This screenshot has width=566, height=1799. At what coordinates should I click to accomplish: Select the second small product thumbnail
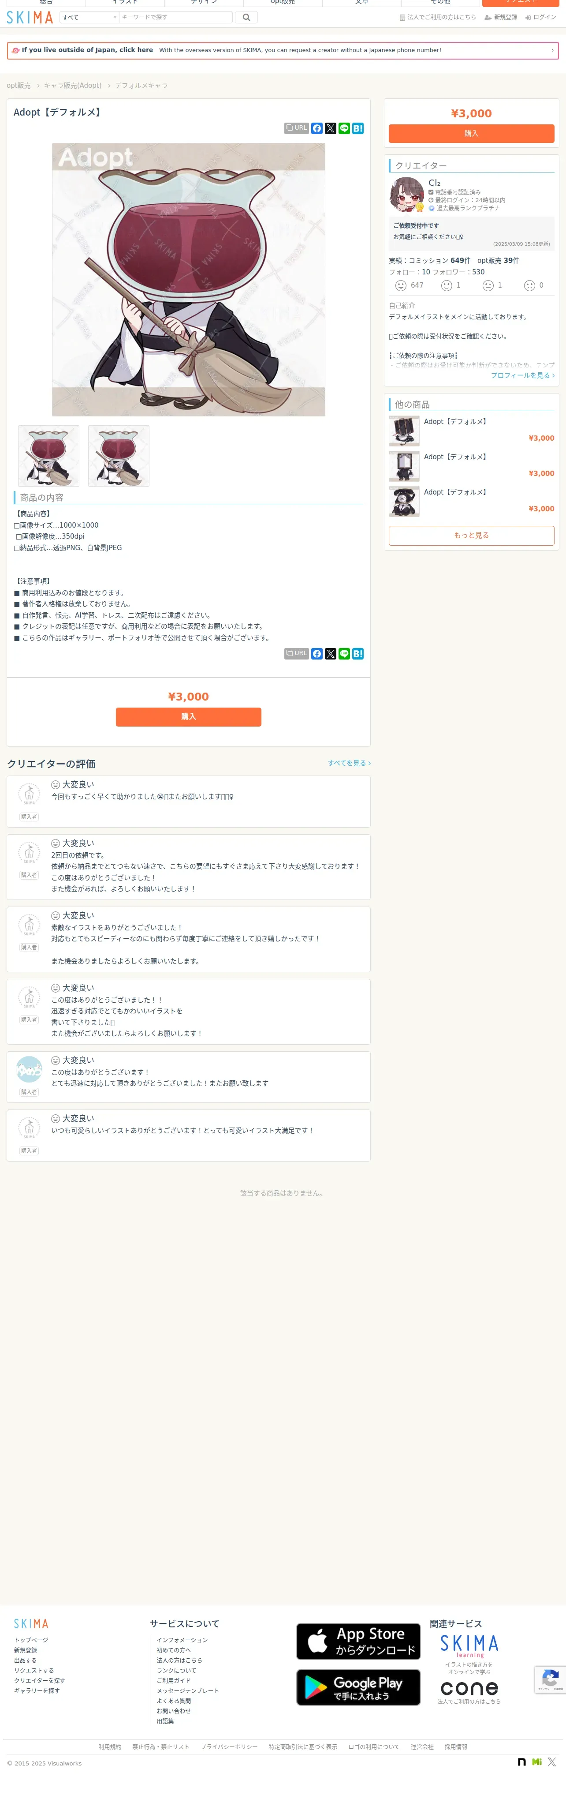[119, 456]
